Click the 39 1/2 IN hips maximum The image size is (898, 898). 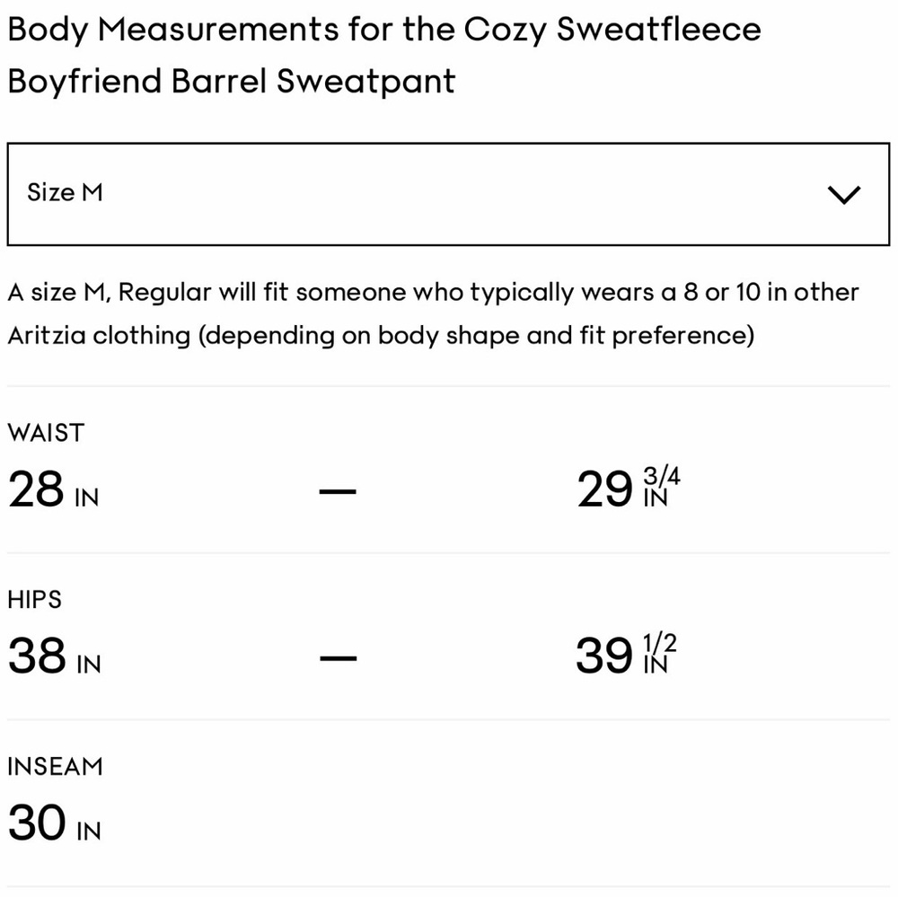[627, 655]
